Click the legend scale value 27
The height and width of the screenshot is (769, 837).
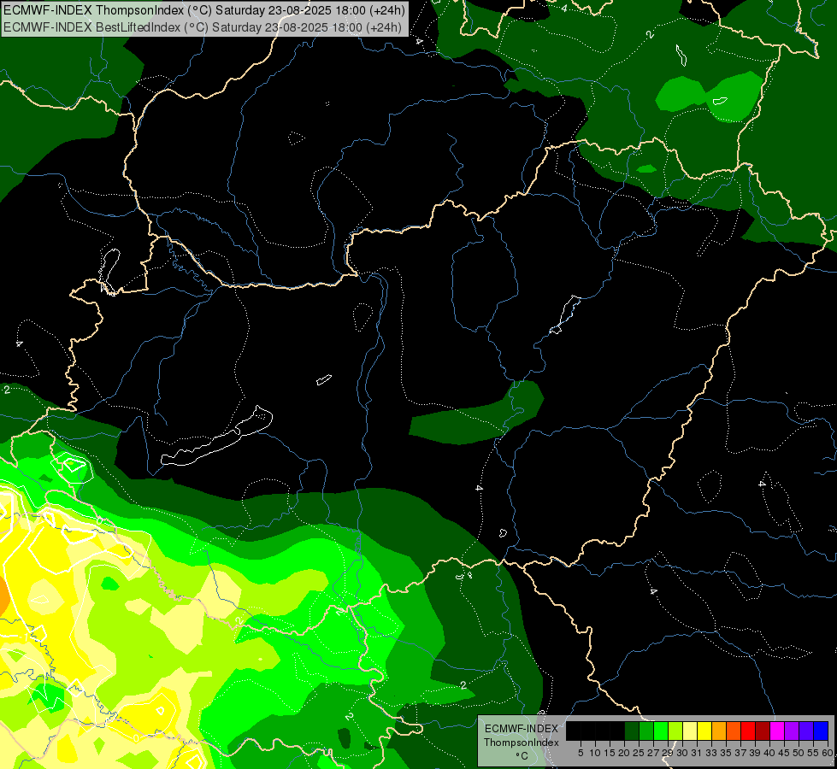pos(653,753)
